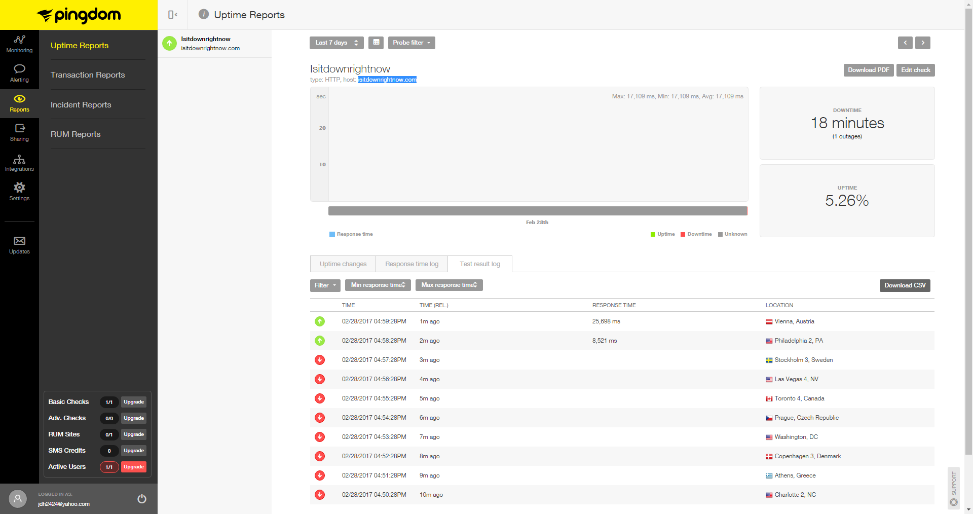973x514 pixels.
Task: Click the down status icon for 04:56:28PM row
Action: click(x=320, y=379)
